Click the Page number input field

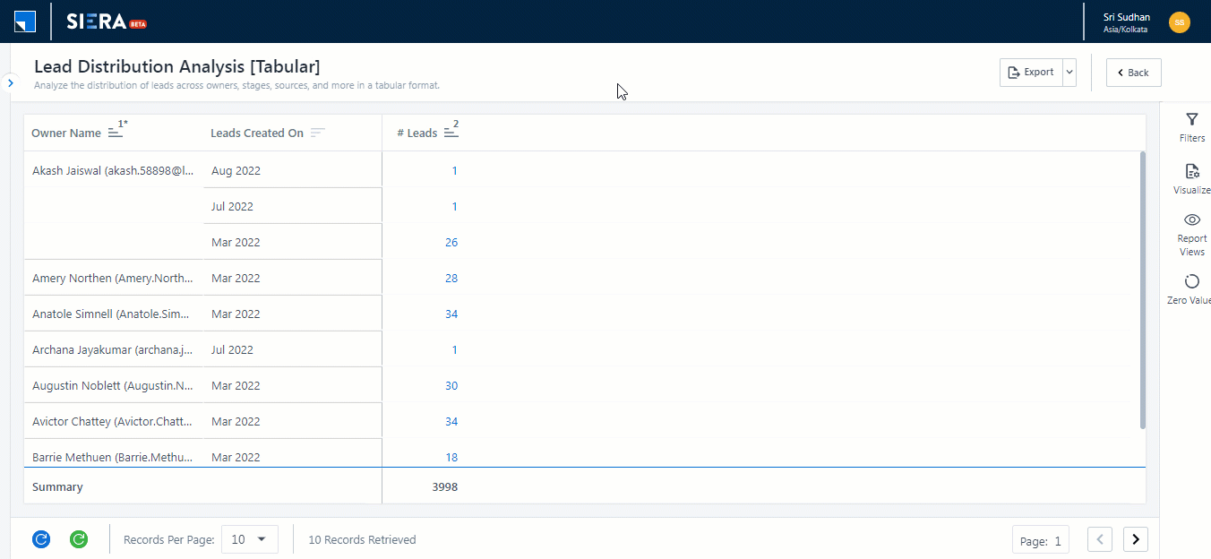1040,540
